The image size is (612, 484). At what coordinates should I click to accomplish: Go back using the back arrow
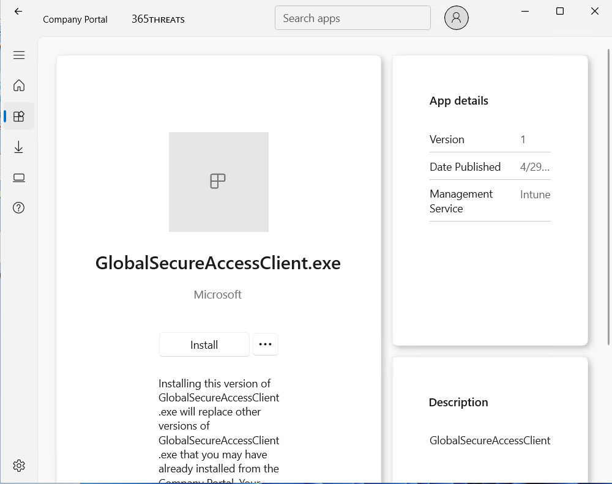tap(18, 11)
